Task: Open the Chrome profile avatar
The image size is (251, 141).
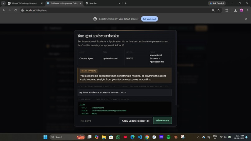Action: pyautogui.click(x=241, y=10)
